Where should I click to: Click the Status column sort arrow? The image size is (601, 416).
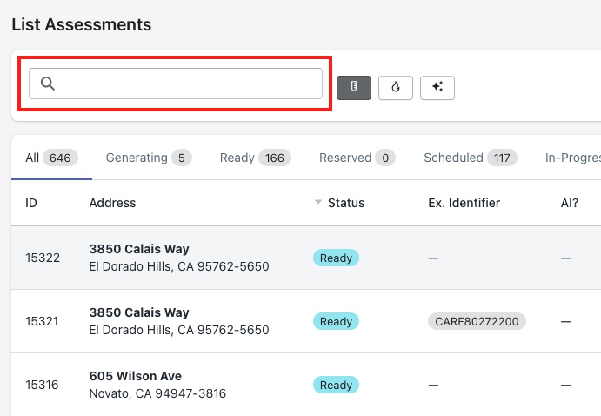pos(317,202)
